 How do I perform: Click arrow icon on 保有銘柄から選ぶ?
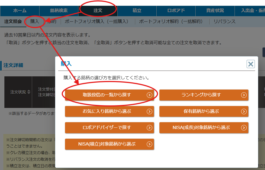point(244,112)
